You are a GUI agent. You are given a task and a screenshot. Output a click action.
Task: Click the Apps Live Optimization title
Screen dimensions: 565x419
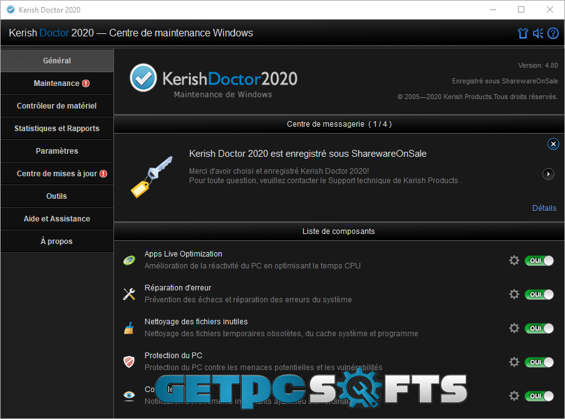pos(183,254)
